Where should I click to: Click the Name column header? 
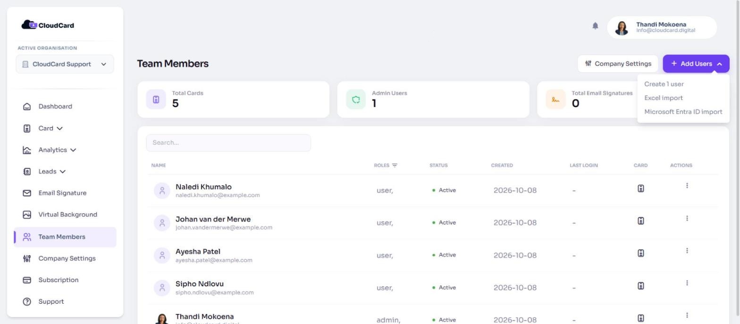click(x=158, y=166)
